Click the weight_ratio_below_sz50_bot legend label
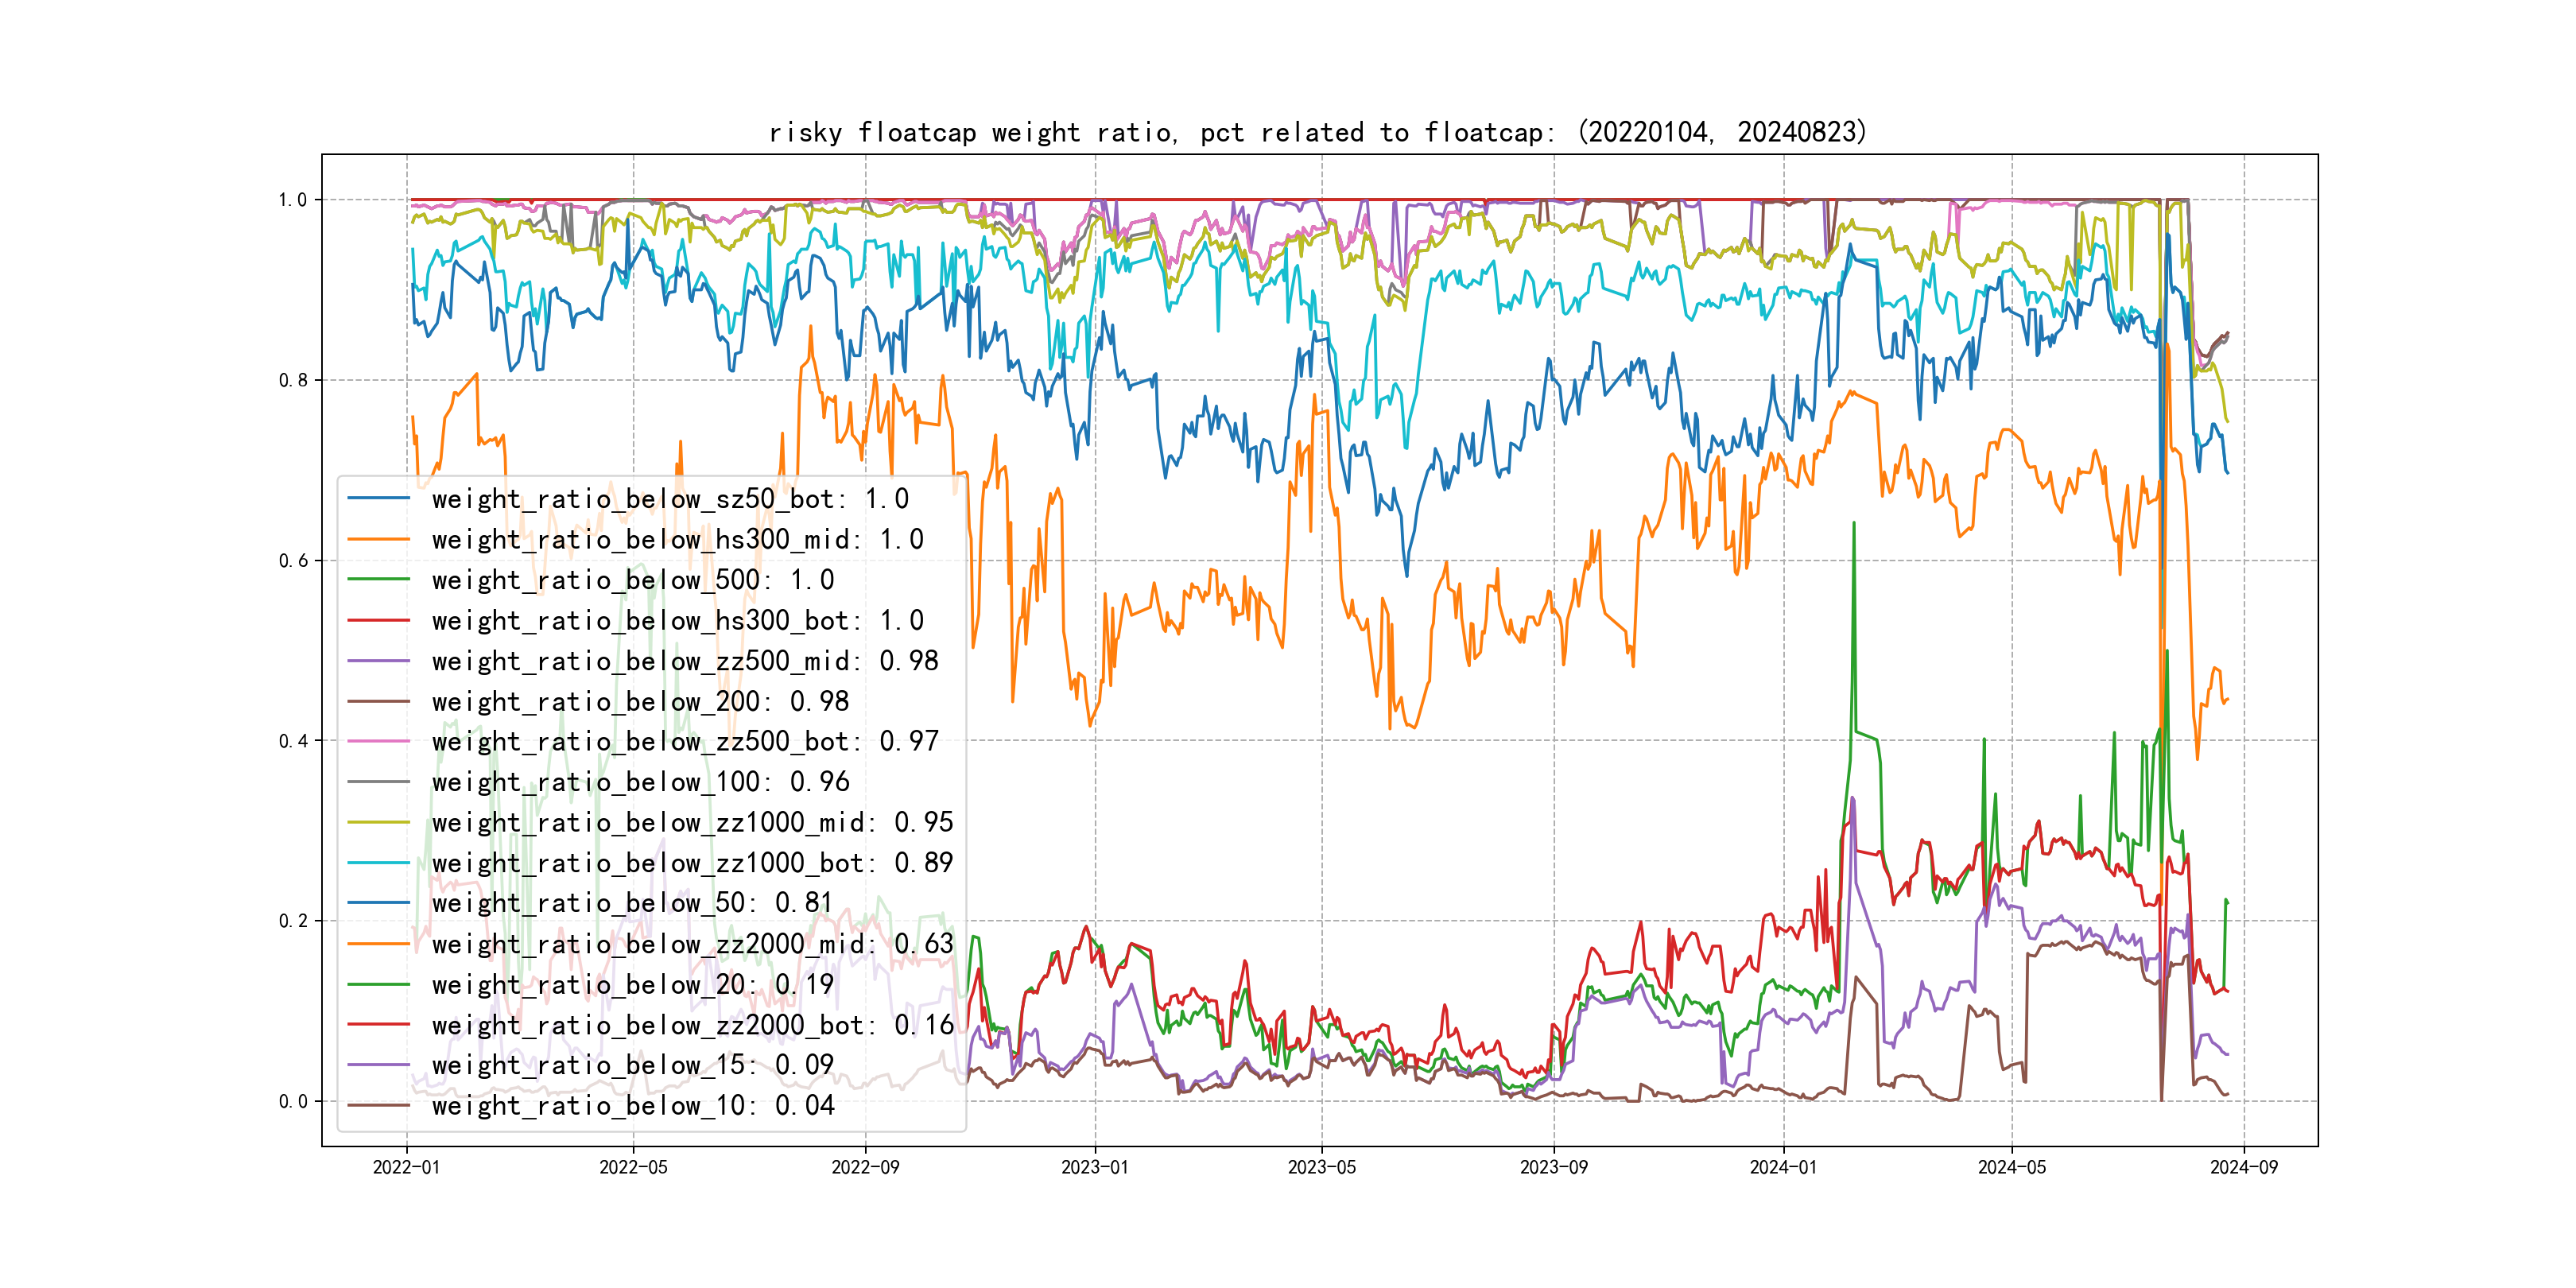This screenshot has width=2576, height=1288. click(x=670, y=499)
